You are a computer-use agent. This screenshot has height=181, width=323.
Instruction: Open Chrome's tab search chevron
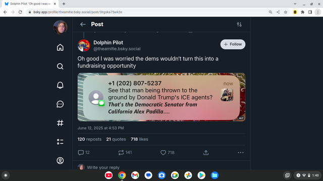click(295, 4)
